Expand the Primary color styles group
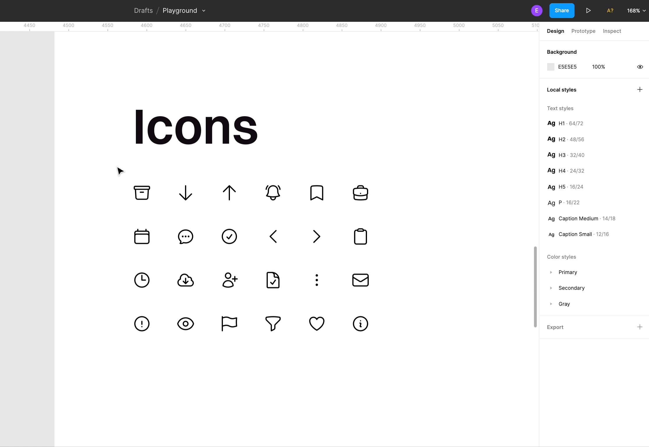 point(551,272)
